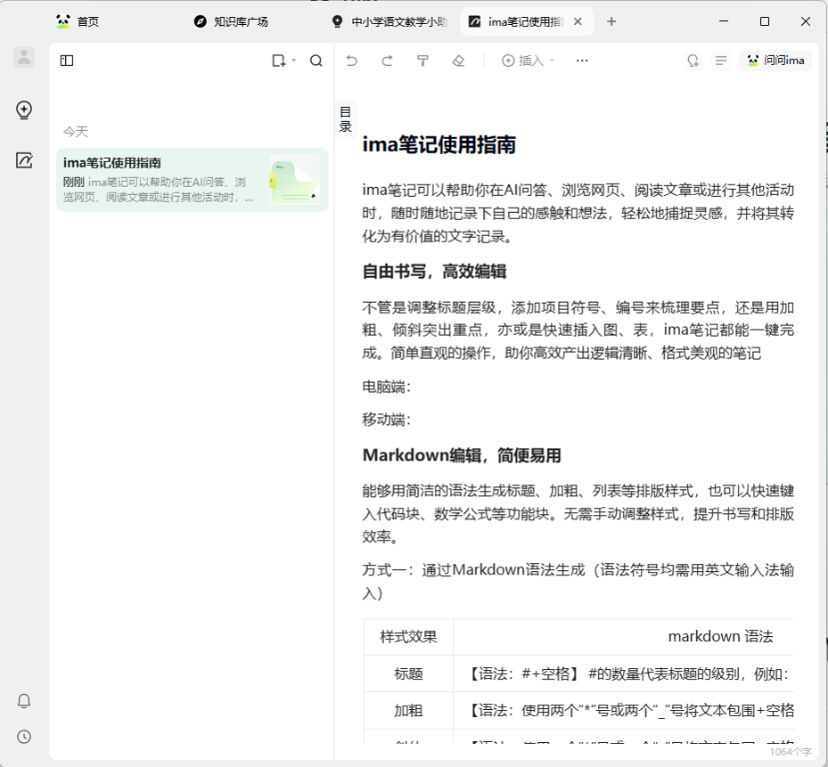Close the ima笔记使用指南 tab
This screenshot has width=828, height=767.
click(x=578, y=21)
